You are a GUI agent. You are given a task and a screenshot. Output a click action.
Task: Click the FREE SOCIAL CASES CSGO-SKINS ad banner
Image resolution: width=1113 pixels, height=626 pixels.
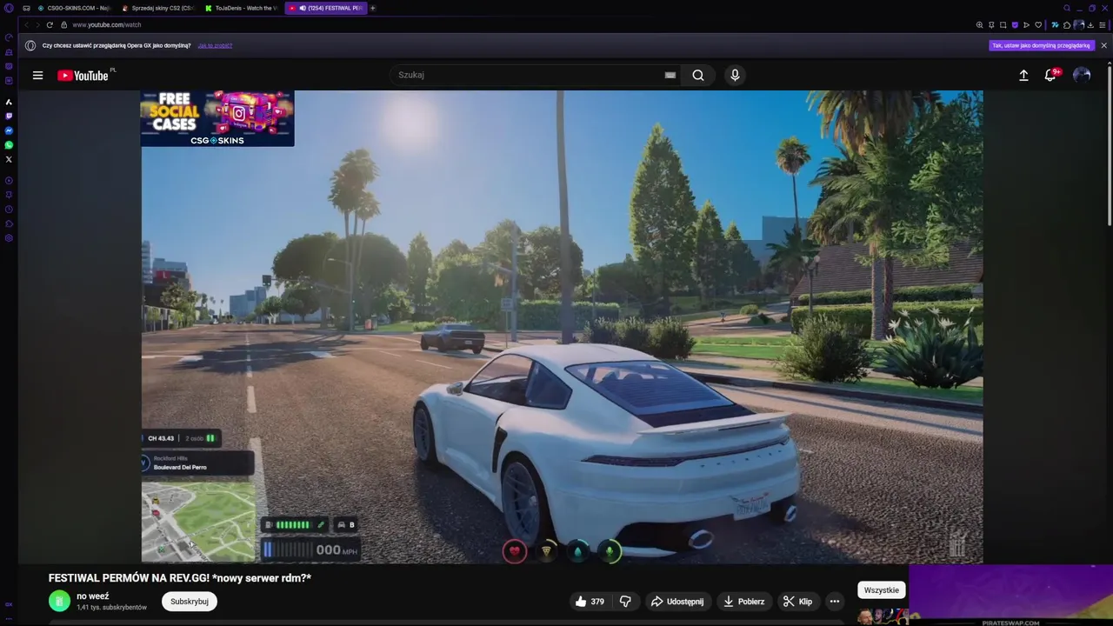(217, 118)
